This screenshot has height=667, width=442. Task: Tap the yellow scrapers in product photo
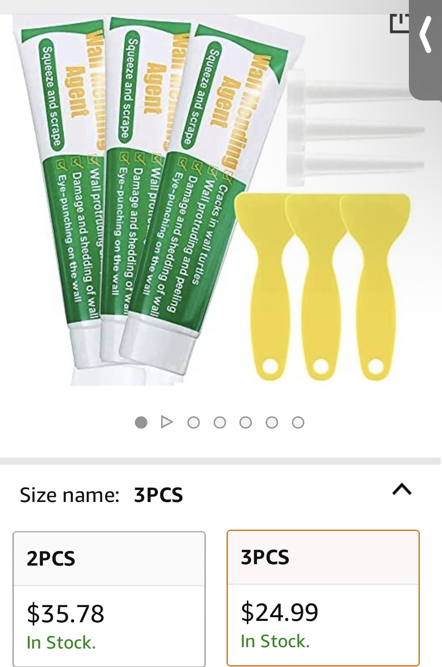[322, 287]
